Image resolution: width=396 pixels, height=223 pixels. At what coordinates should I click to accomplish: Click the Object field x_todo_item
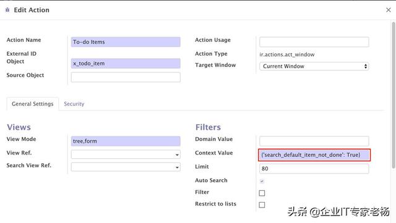click(x=126, y=64)
